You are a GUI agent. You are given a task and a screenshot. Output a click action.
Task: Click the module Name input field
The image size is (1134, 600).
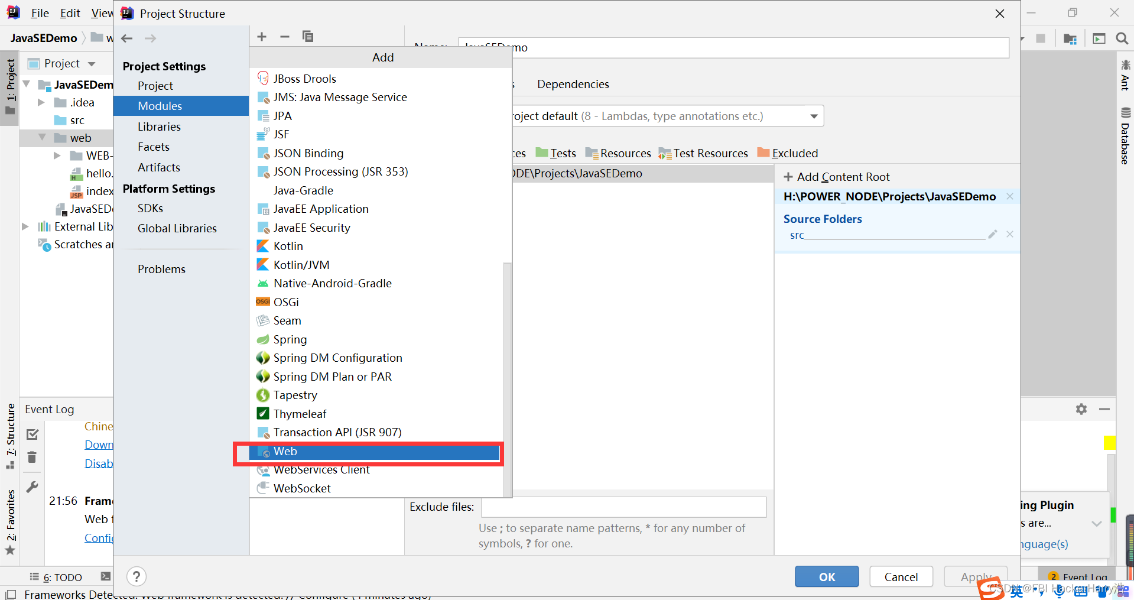[x=733, y=47]
